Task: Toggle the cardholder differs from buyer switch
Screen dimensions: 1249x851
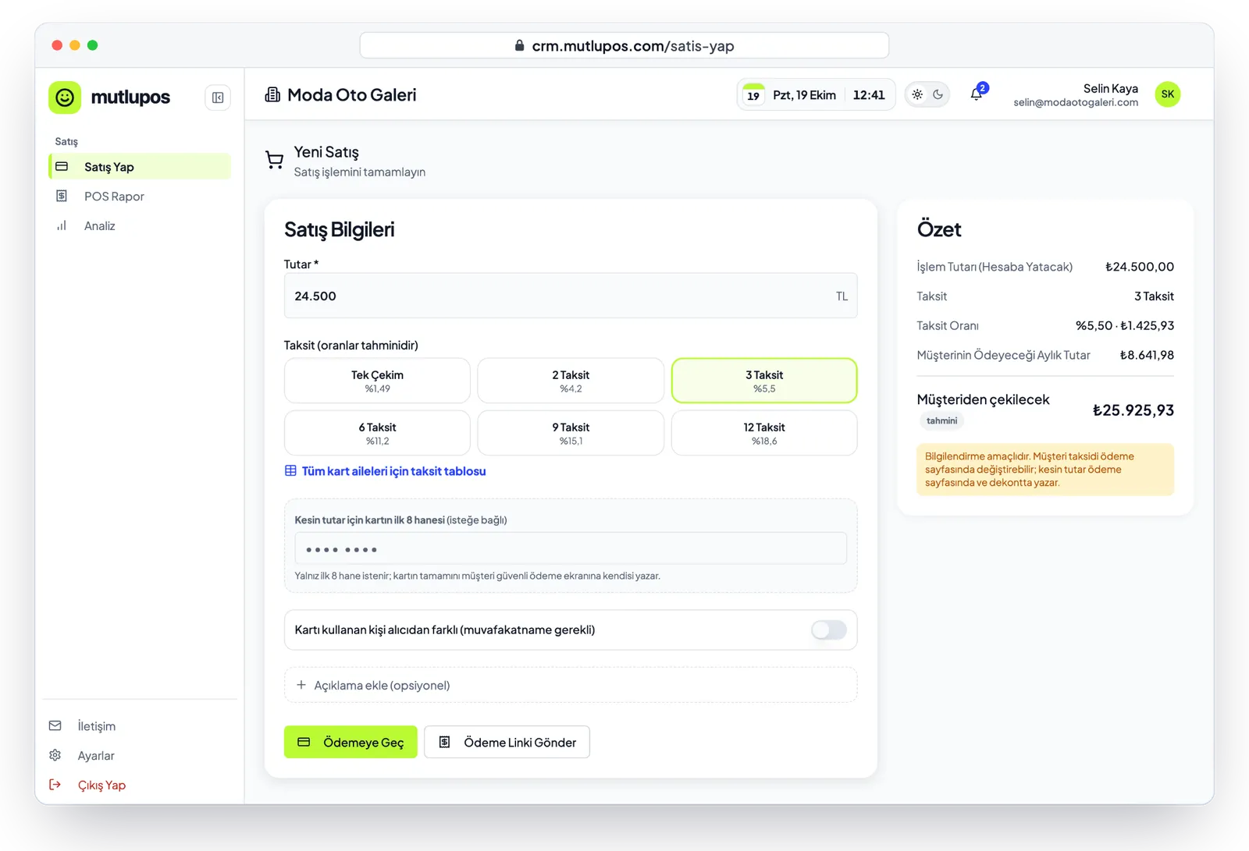Action: tap(828, 629)
